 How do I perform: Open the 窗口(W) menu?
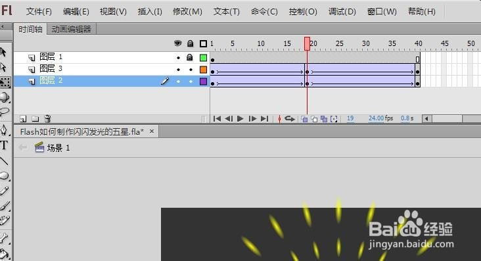click(382, 12)
